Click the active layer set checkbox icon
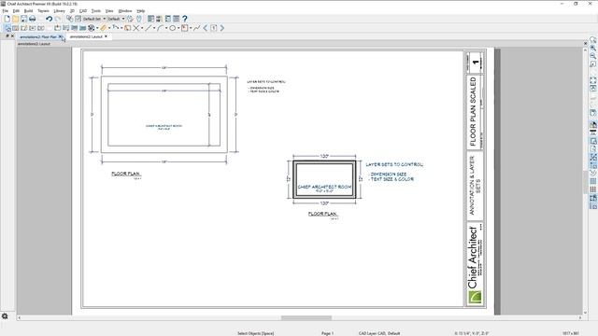Screen dimensions: 598x336 pos(78,19)
